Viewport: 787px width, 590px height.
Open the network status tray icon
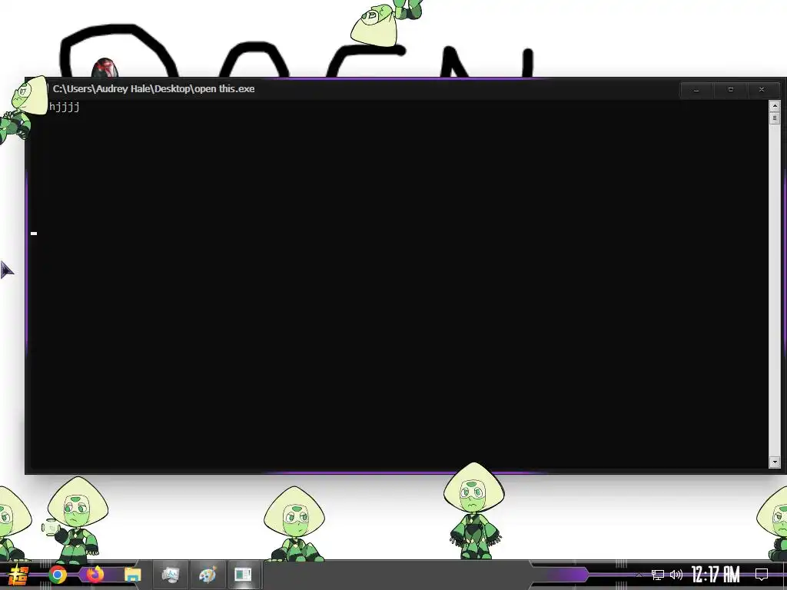point(657,575)
